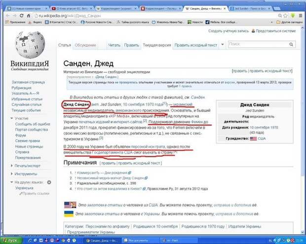
Task: Expand bookmarks overflow chevron
Action: (x=271, y=22)
